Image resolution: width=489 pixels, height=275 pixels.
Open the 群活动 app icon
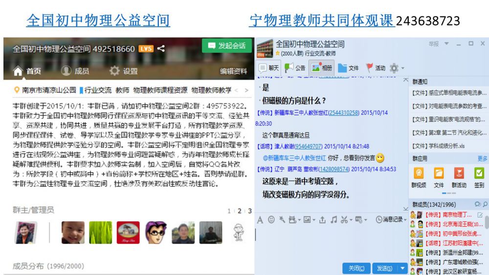(459, 173)
